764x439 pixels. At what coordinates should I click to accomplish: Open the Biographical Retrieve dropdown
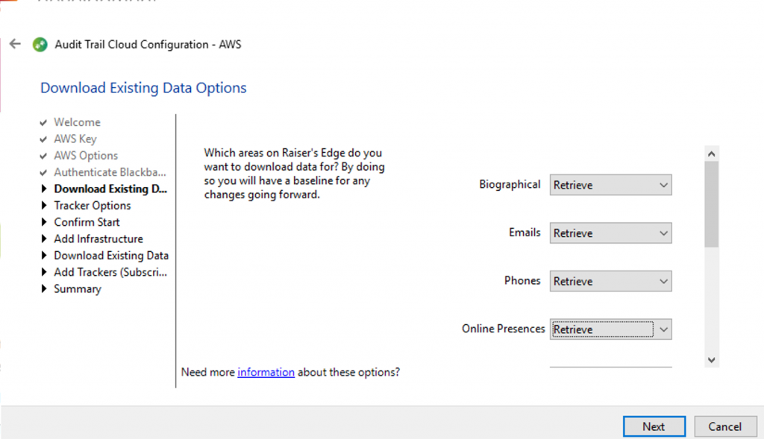tap(610, 185)
